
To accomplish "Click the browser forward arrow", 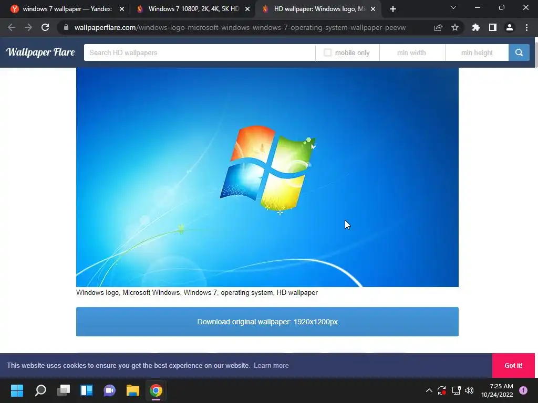I will click(28, 27).
